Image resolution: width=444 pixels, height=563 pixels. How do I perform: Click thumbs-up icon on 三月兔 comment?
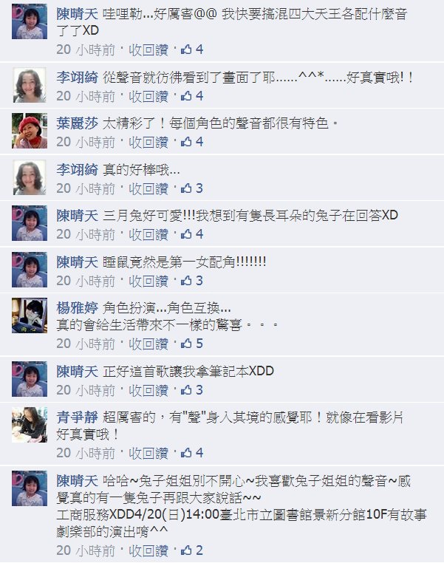pos(186,234)
